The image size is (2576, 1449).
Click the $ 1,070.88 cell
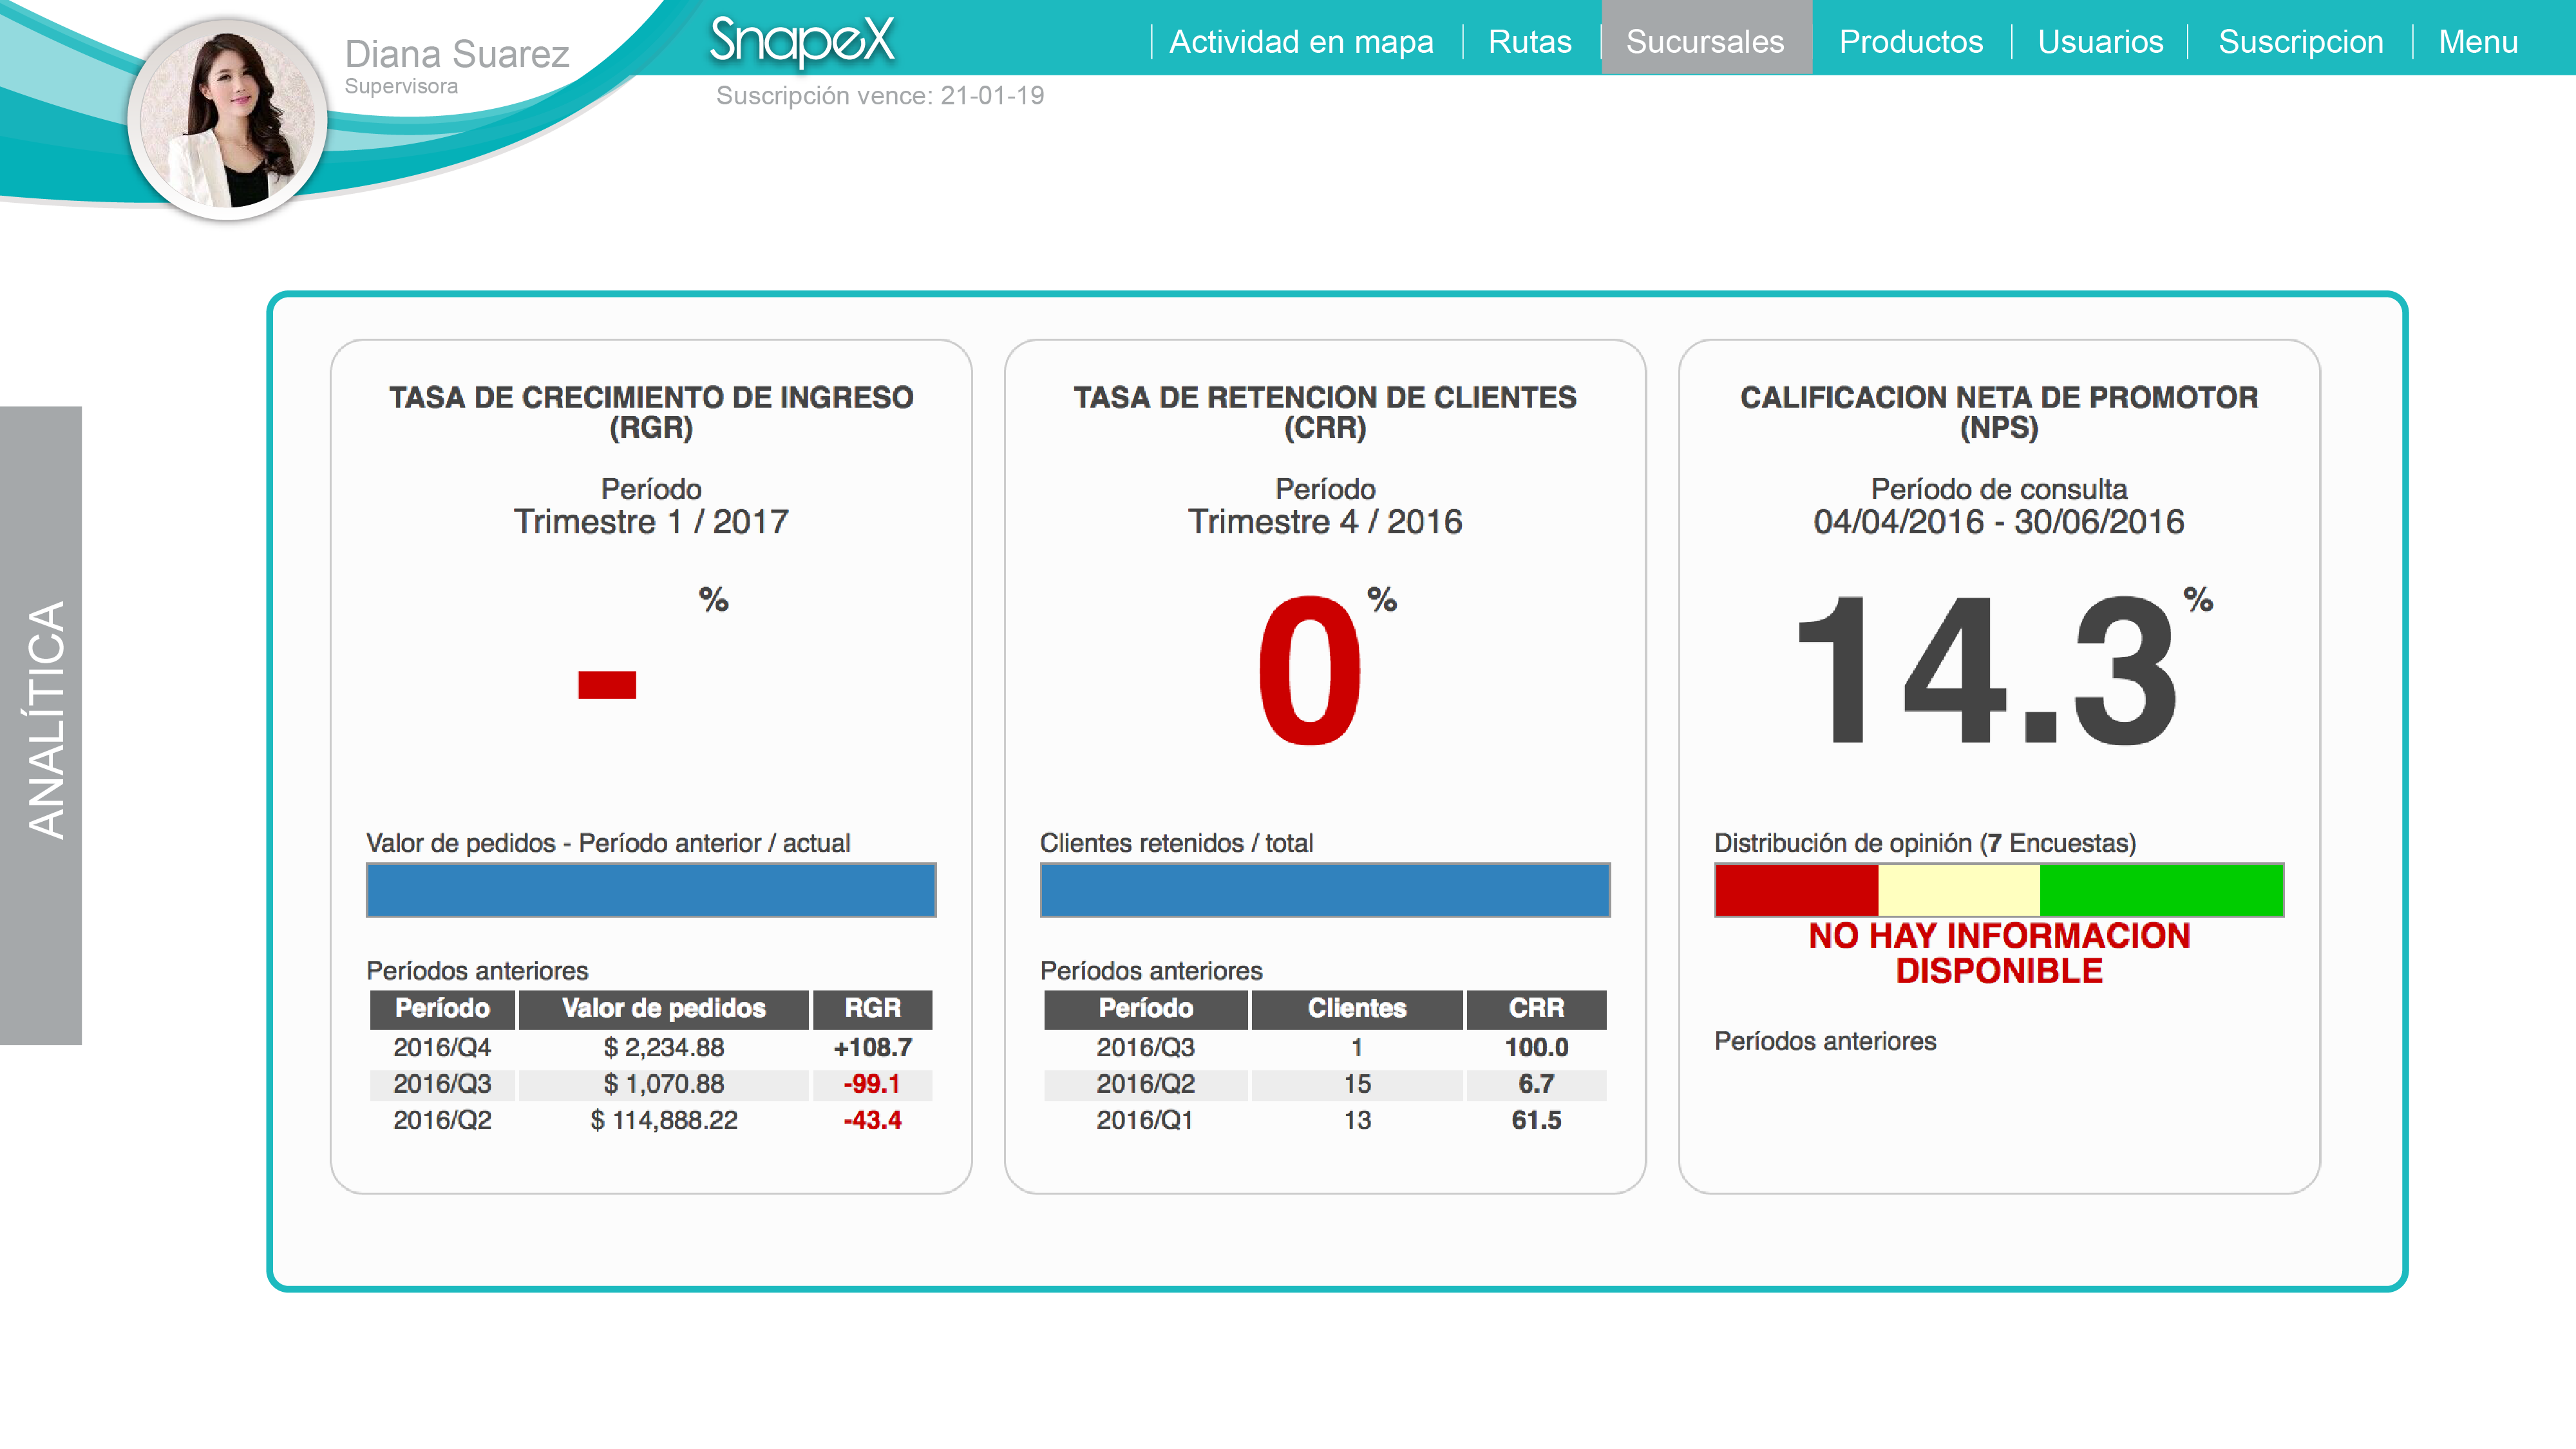coord(663,1084)
